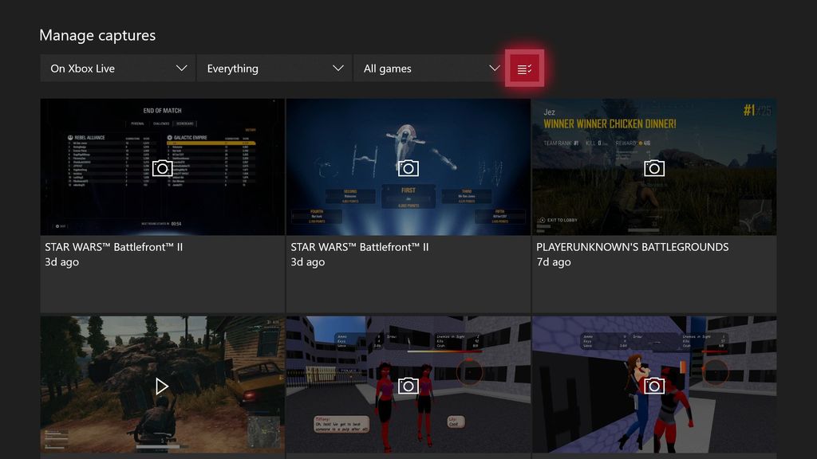Click the camera icon on the bottom-right capture
The height and width of the screenshot is (459, 817).
pos(654,386)
